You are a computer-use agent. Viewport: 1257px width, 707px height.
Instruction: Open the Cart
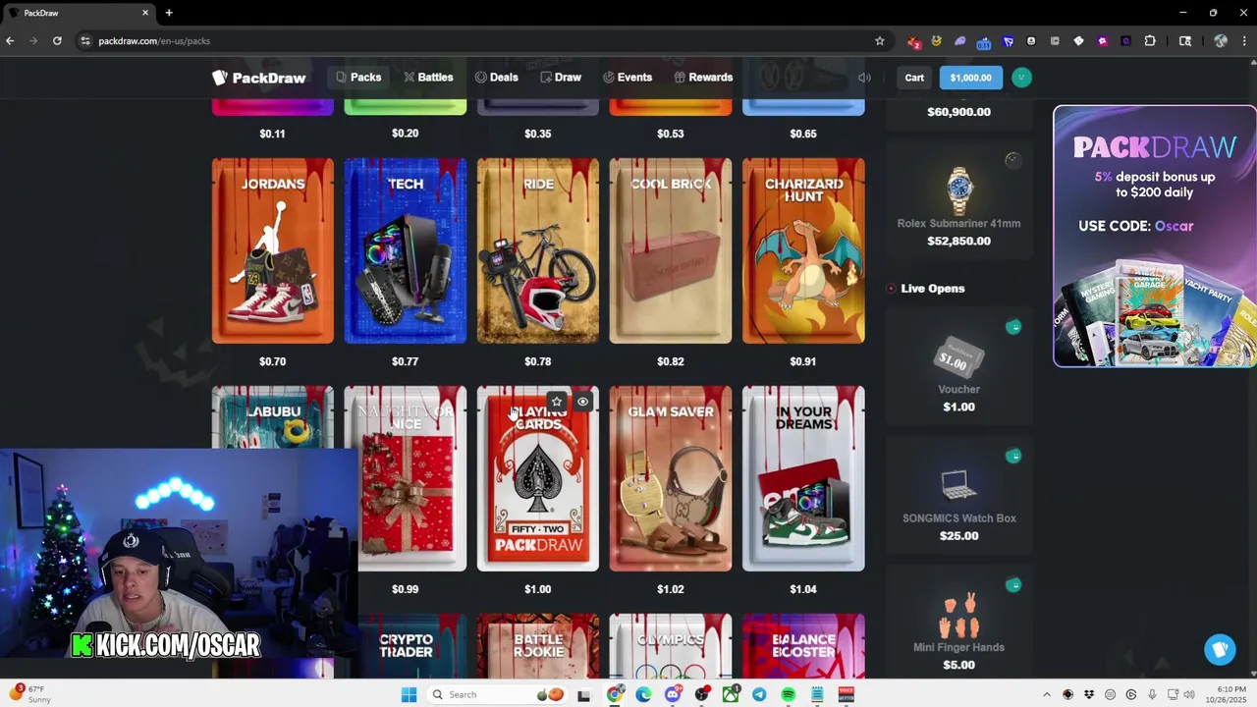pos(914,78)
